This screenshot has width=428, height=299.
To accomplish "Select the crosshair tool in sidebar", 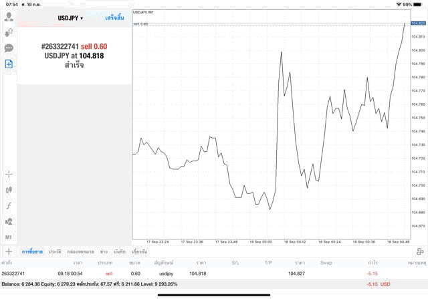I will pos(9,174).
